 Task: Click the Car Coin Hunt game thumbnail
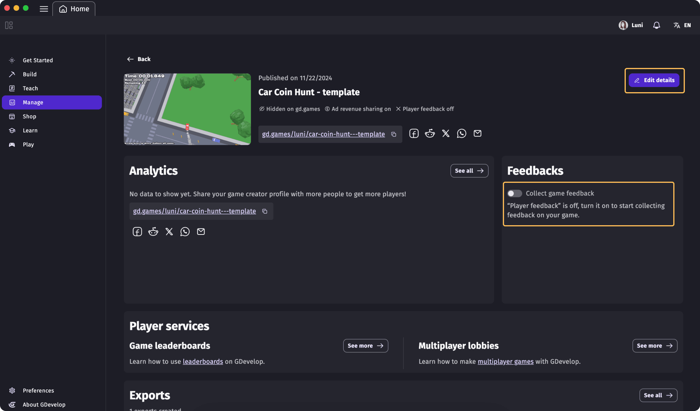[187, 109]
